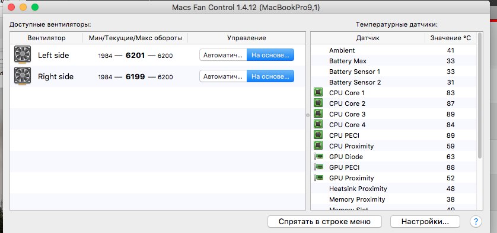Select the Memory Proximity sensor row
The image size is (497, 233).
click(x=393, y=199)
